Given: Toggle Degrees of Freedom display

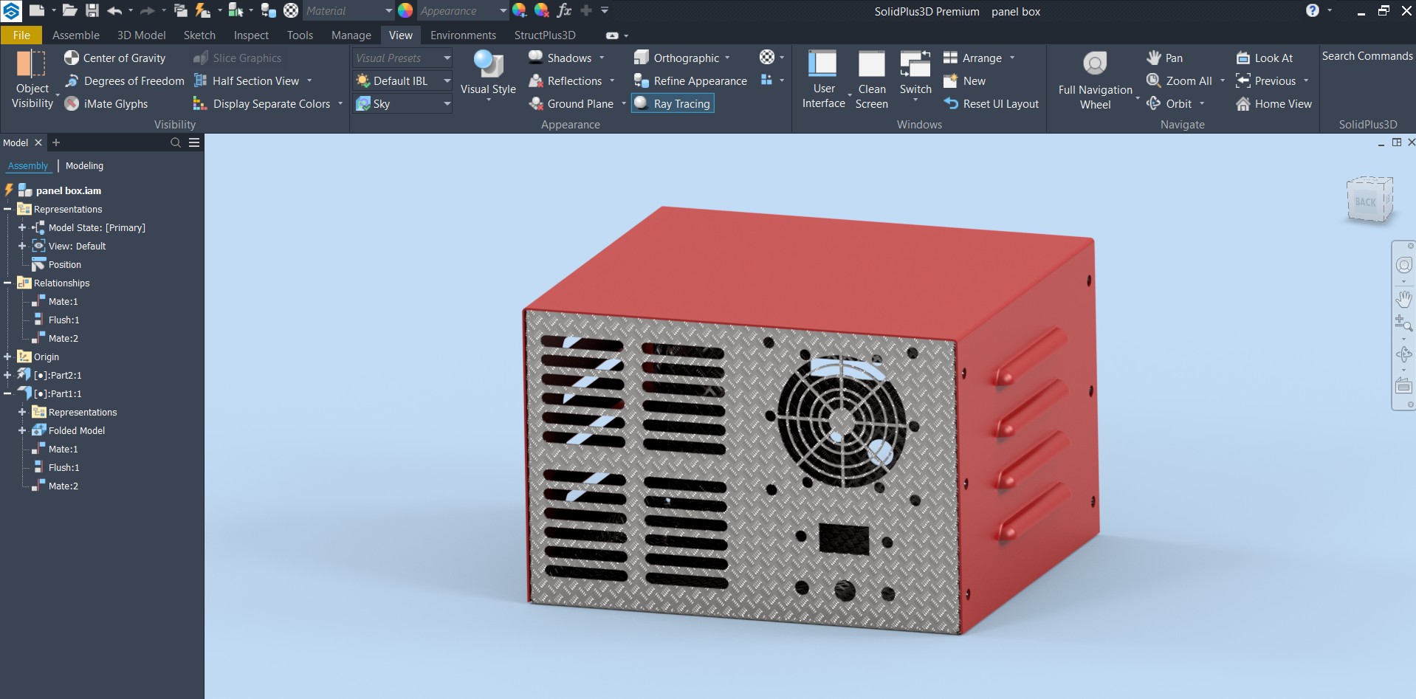Looking at the screenshot, I should pyautogui.click(x=124, y=81).
